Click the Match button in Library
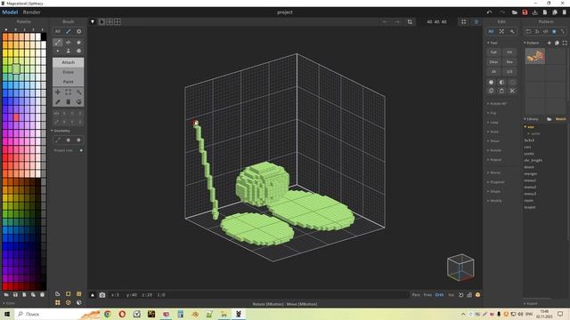 click(x=560, y=119)
